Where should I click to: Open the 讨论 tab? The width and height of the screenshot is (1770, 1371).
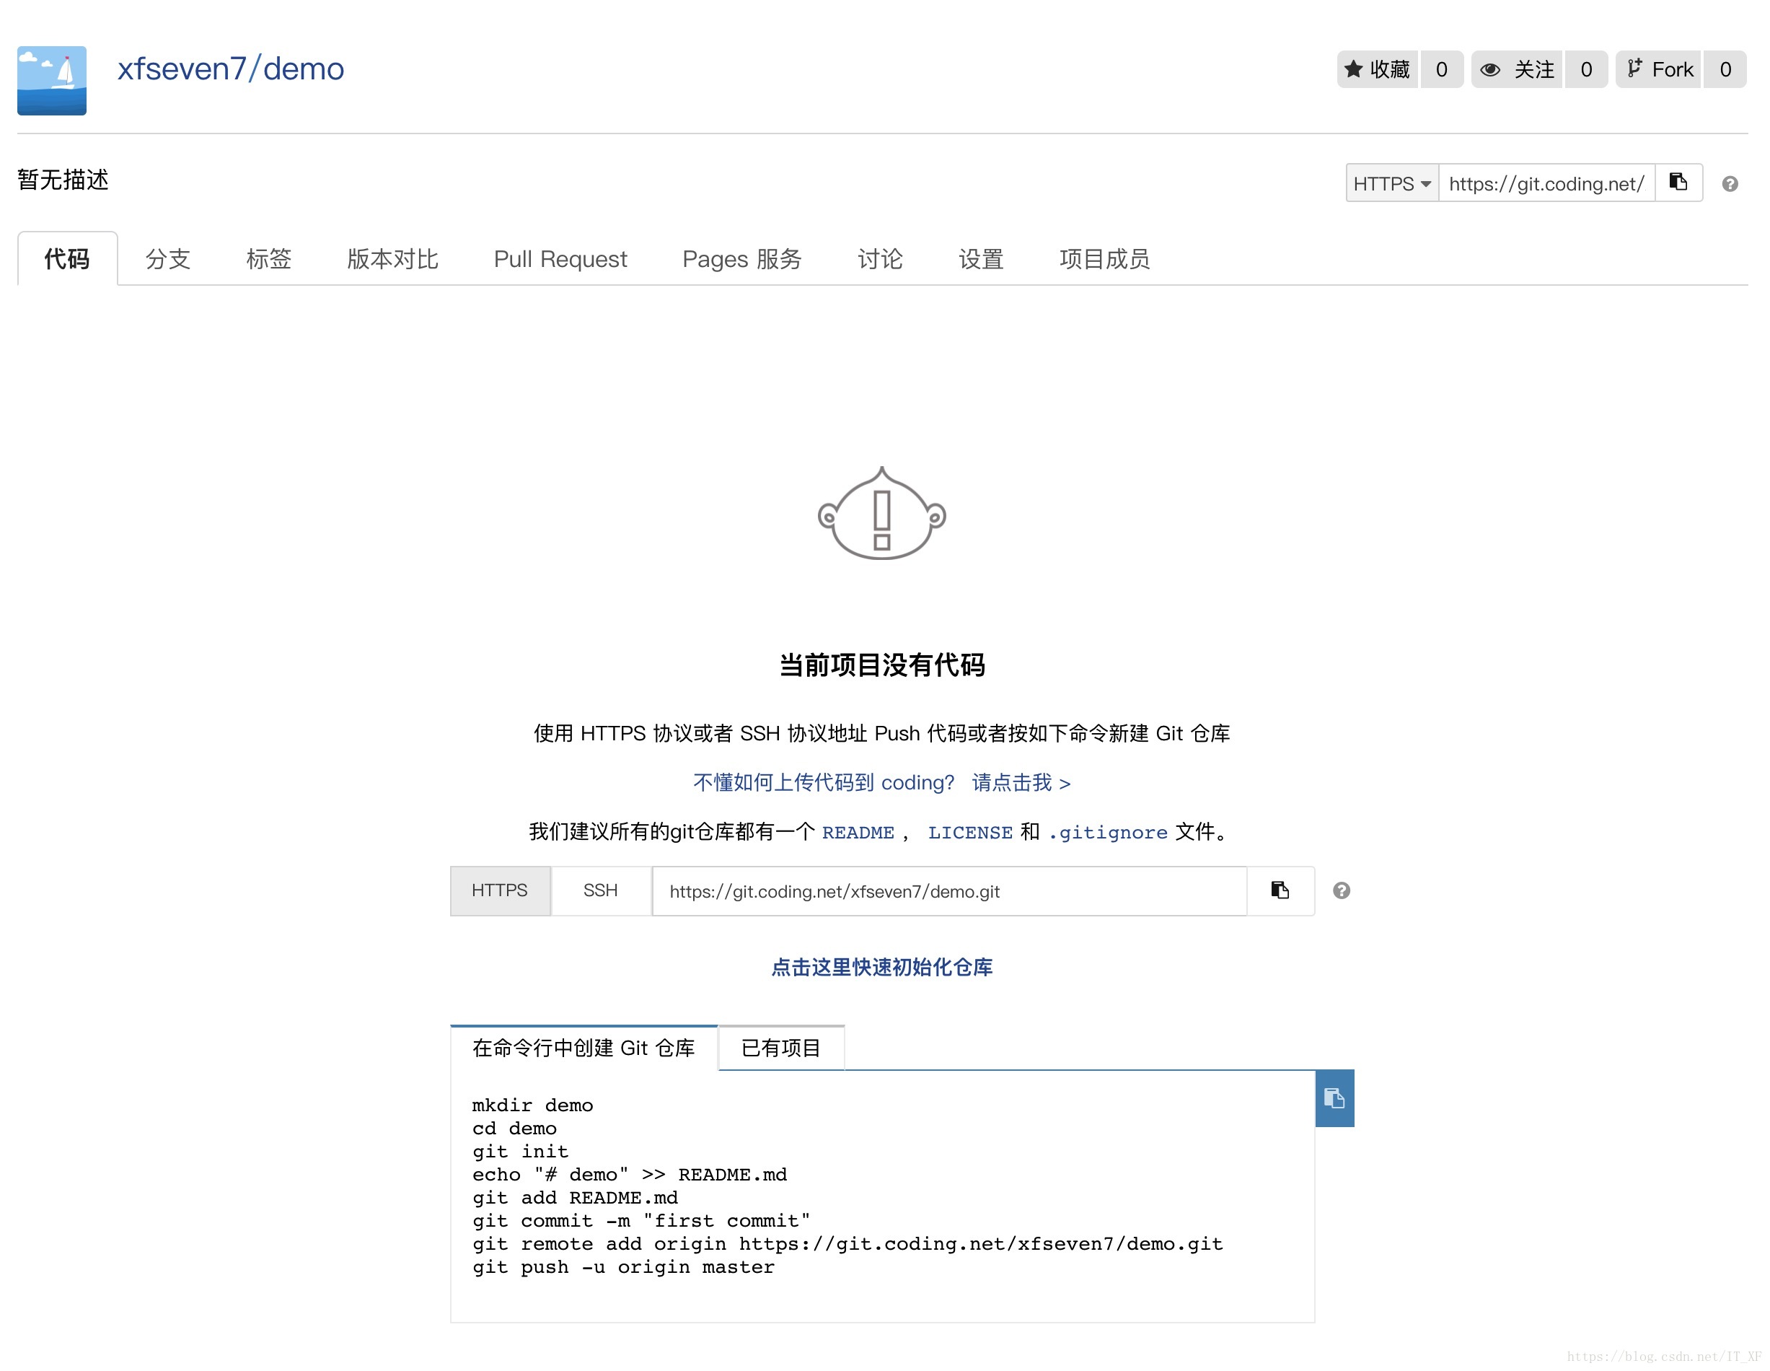click(880, 258)
